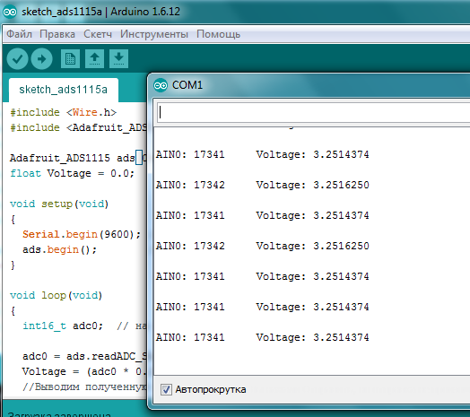Open the Правка menu

[57, 34]
